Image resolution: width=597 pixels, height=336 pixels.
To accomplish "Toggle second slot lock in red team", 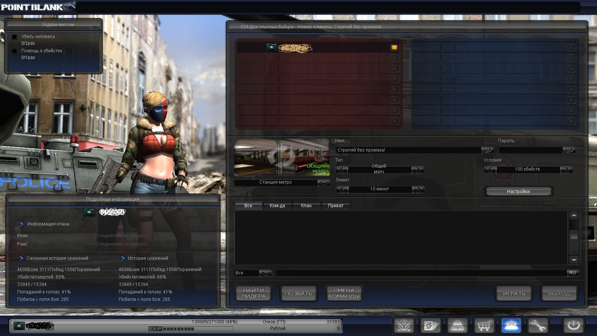I will [394, 58].
